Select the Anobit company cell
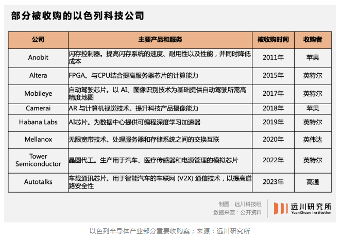 pos(38,58)
